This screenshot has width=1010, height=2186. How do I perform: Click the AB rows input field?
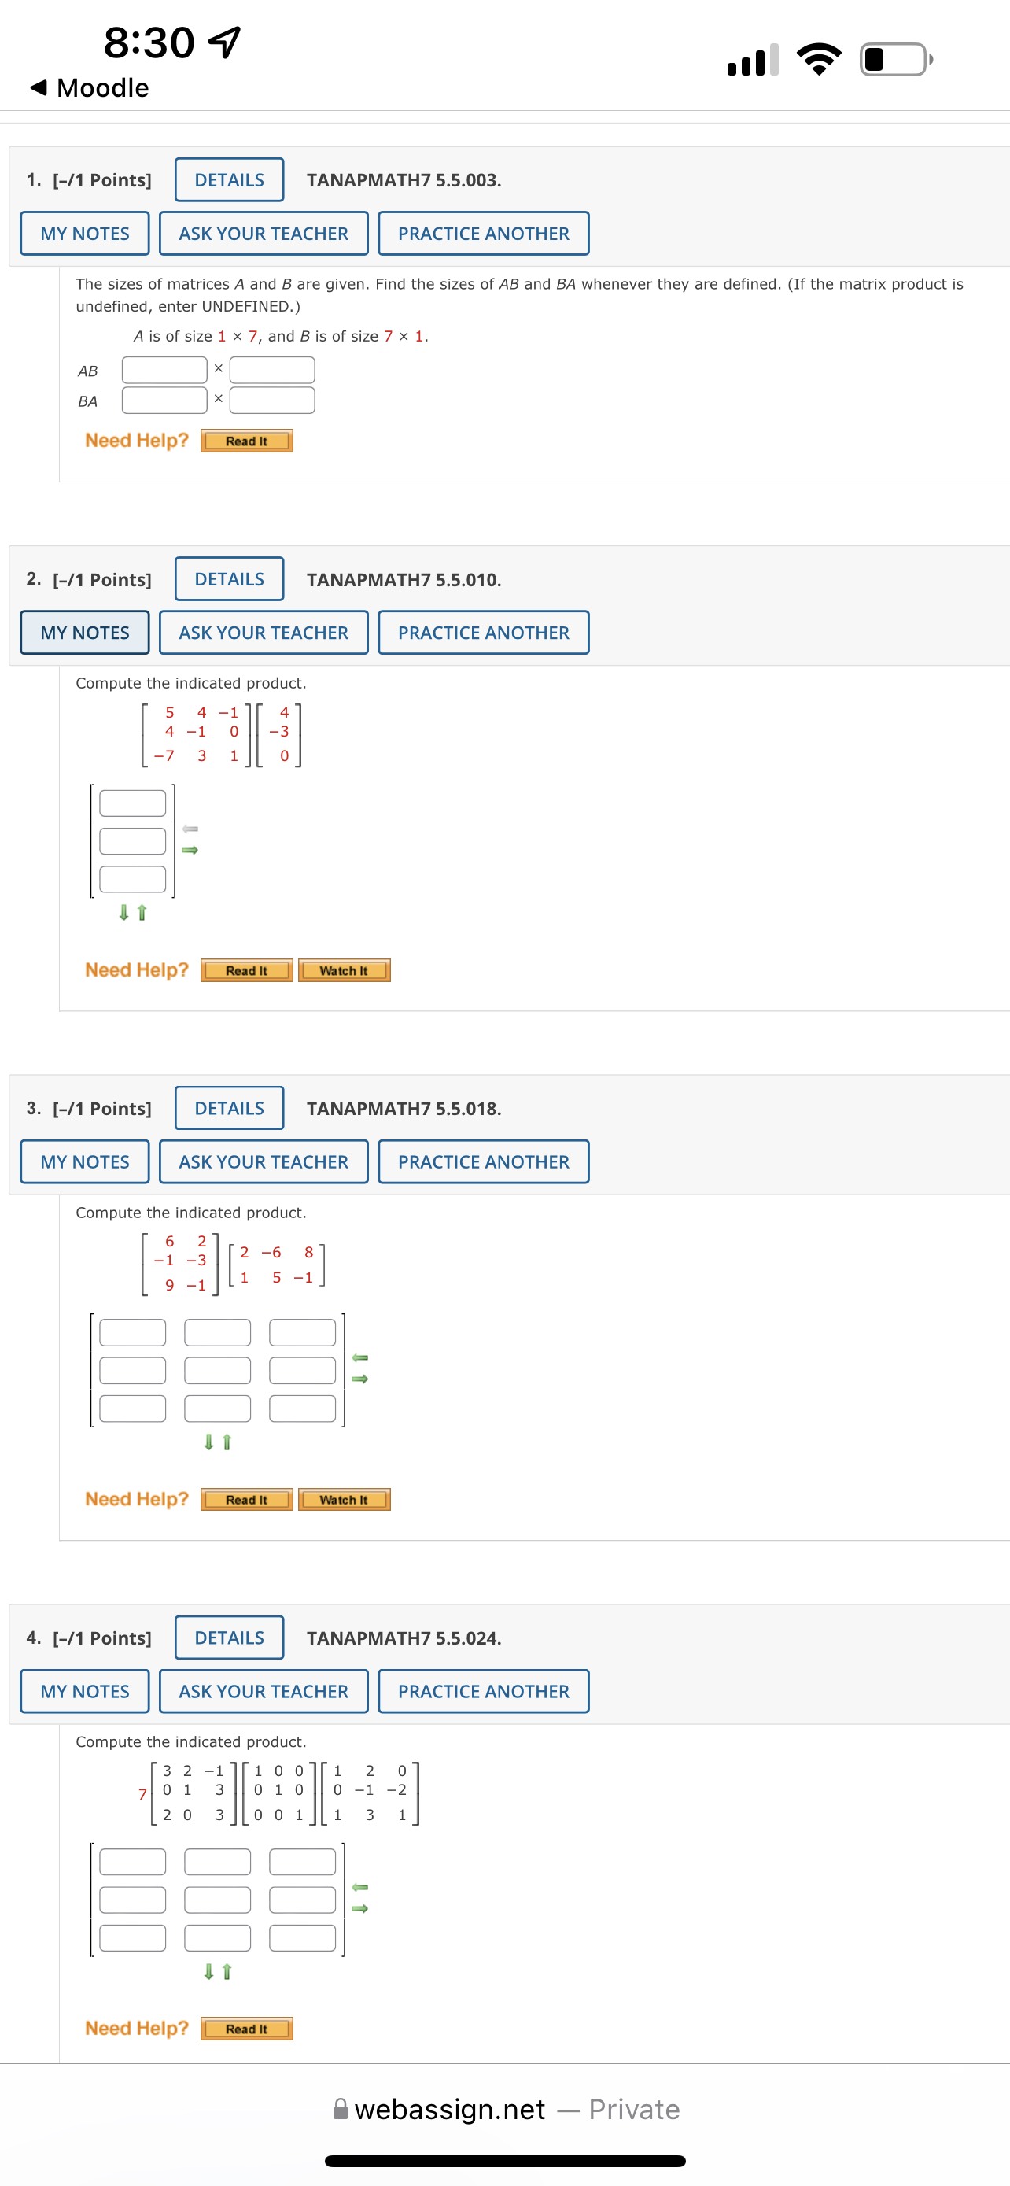click(164, 370)
